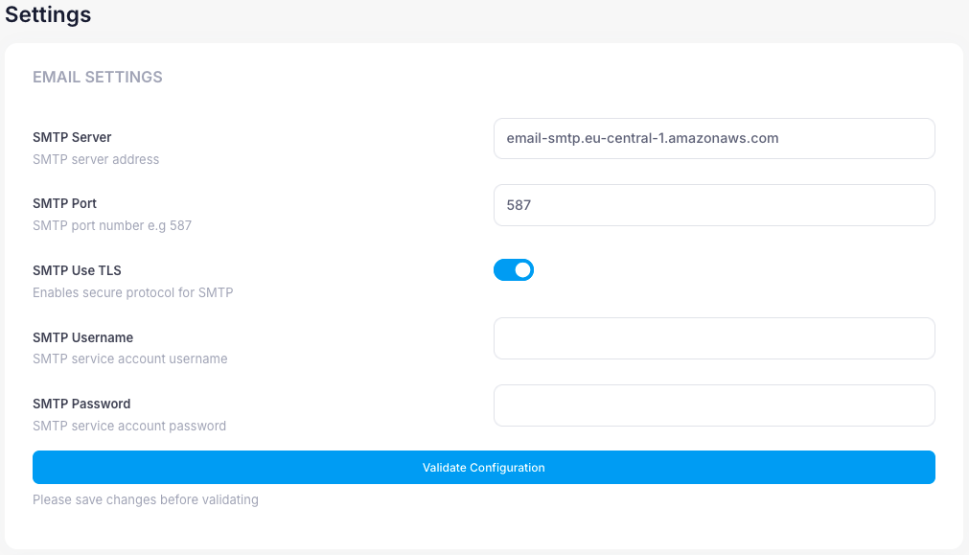
Task: Click the 'SMTP server address' hint text
Action: 96,159
